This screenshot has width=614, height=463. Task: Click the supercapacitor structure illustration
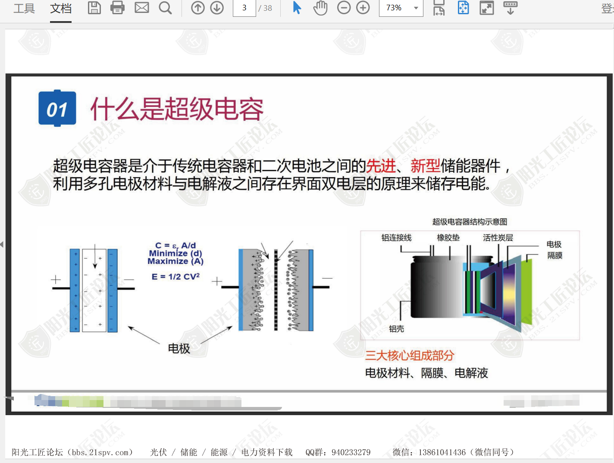470,285
